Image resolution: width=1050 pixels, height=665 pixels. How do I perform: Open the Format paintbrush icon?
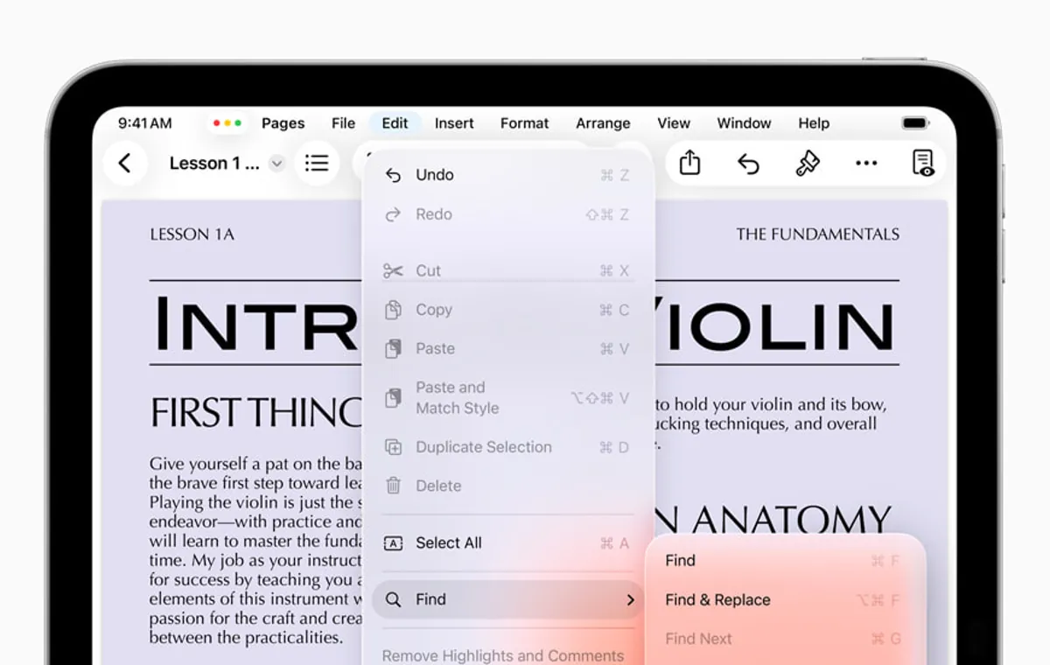click(807, 163)
